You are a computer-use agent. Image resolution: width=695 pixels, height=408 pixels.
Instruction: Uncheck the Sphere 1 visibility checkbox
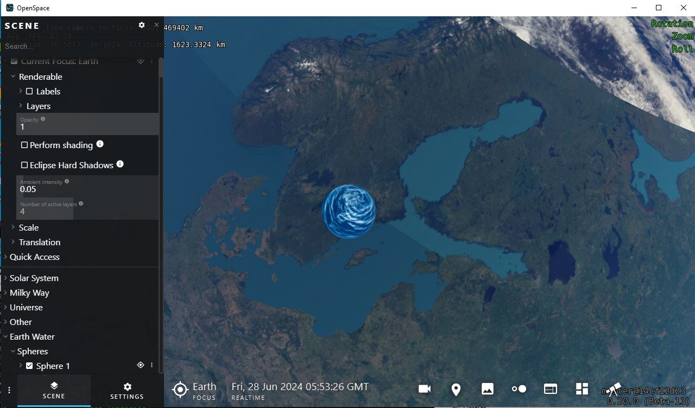pyautogui.click(x=29, y=366)
